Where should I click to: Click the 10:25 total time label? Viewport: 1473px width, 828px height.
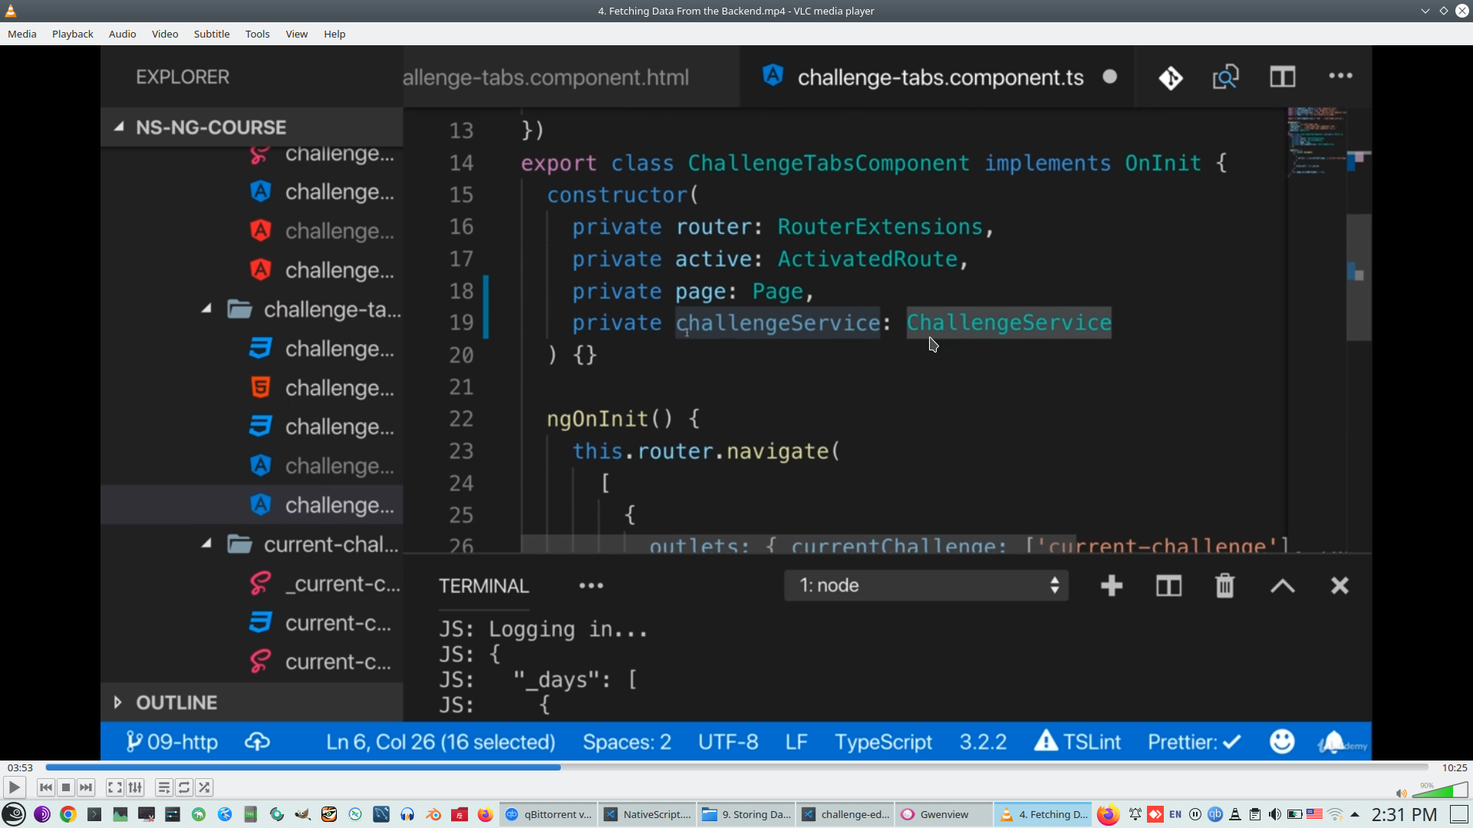point(1454,767)
